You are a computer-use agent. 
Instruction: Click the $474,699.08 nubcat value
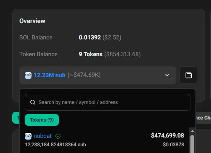coord(168,135)
